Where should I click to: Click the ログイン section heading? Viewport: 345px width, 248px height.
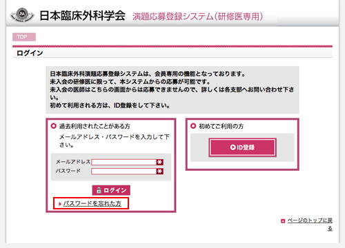click(30, 53)
